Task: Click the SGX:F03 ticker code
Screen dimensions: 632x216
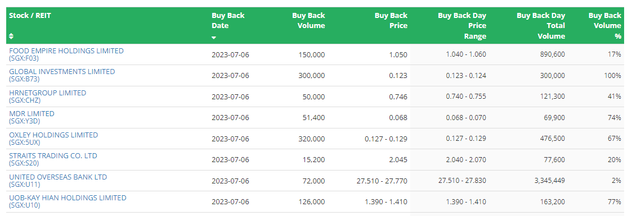Action: (x=24, y=58)
